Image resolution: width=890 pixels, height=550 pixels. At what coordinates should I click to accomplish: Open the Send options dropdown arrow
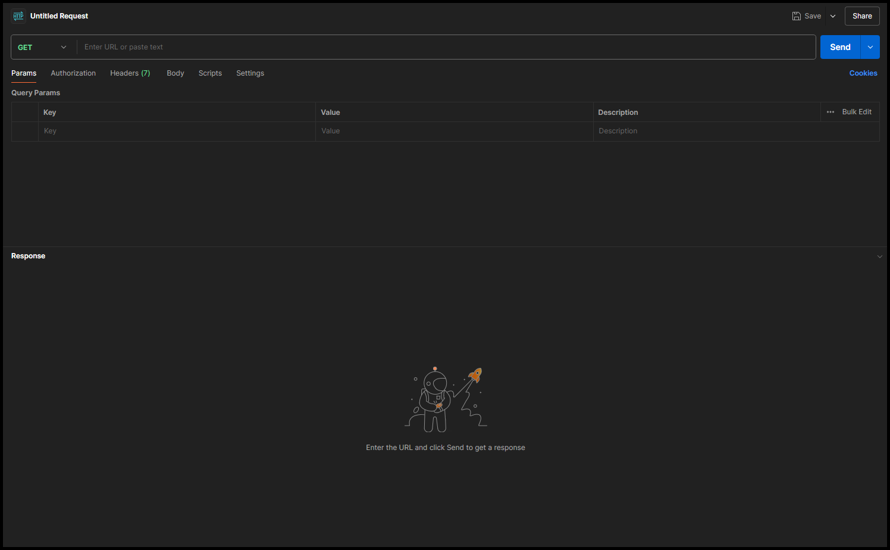[x=870, y=47]
